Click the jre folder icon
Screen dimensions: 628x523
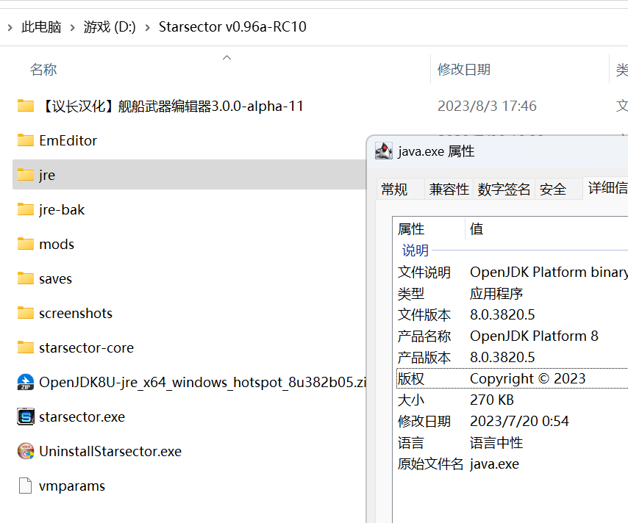point(24,175)
